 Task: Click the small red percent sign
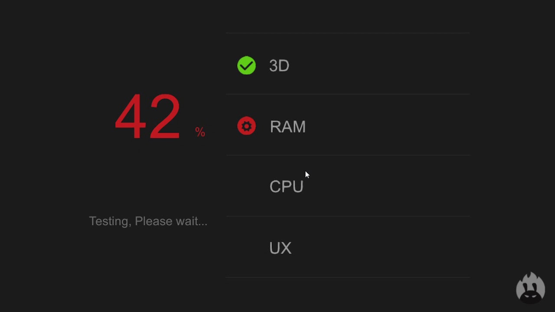tap(200, 132)
